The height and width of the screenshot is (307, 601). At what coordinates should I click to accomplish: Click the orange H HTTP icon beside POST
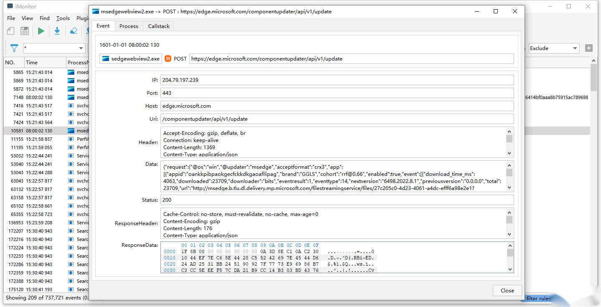pos(168,59)
